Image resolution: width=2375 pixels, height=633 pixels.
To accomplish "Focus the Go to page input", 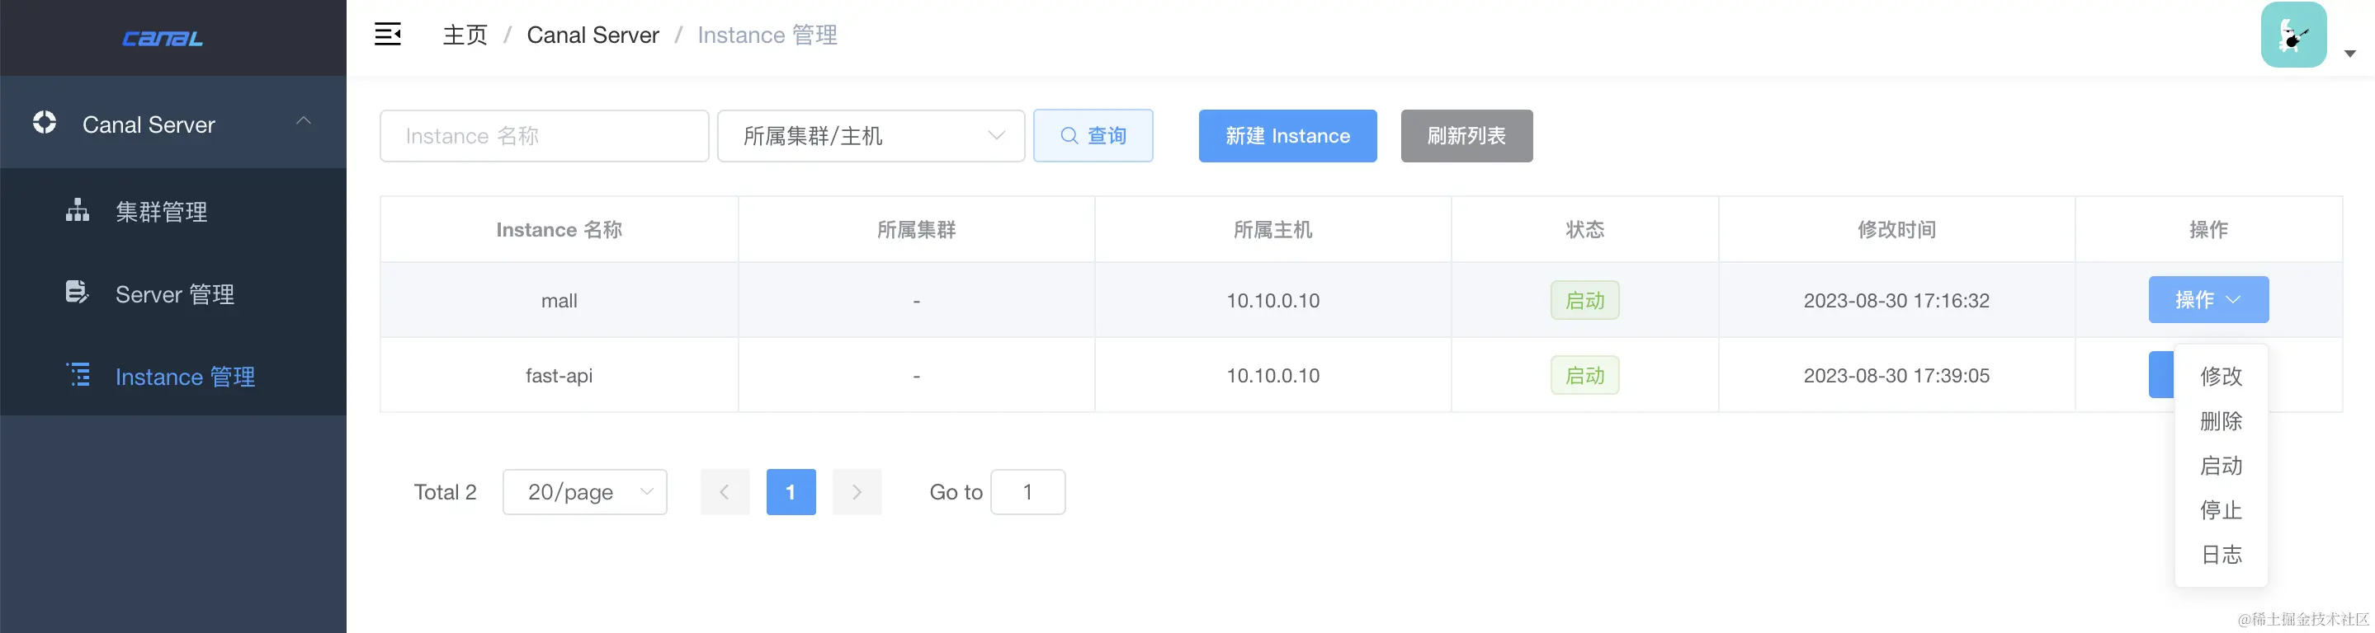I will pos(1028,492).
